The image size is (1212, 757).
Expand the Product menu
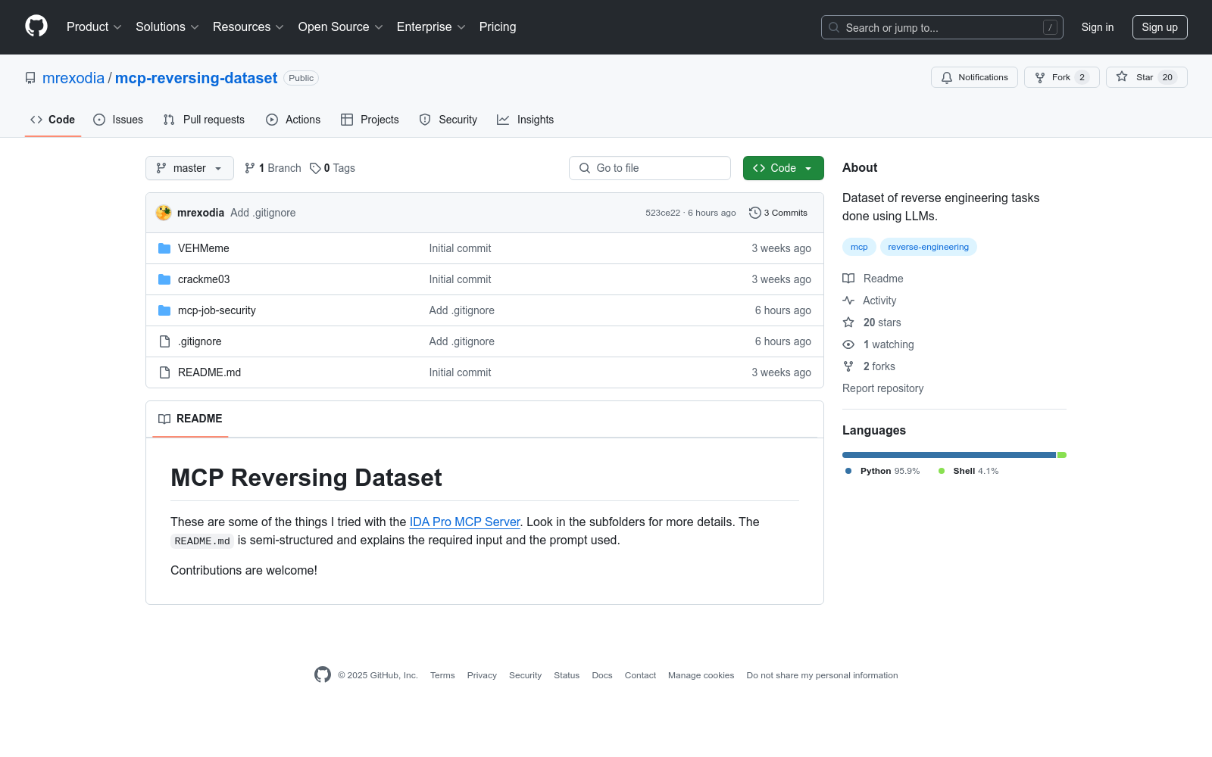tap(94, 26)
